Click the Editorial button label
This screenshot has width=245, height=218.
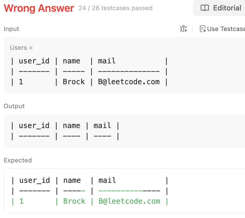(x=227, y=8)
